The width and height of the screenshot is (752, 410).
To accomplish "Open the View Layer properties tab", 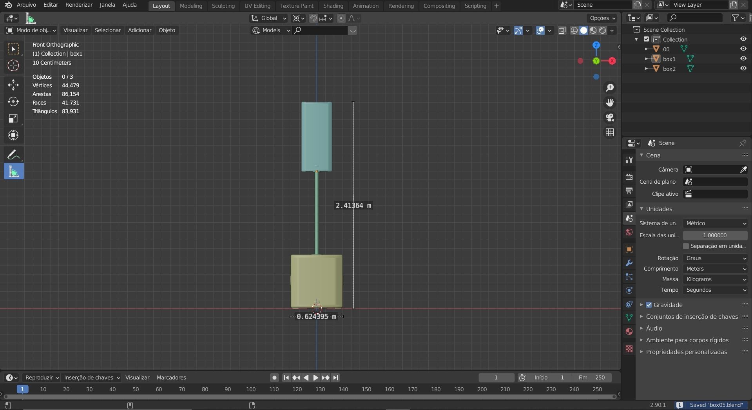I will (629, 204).
